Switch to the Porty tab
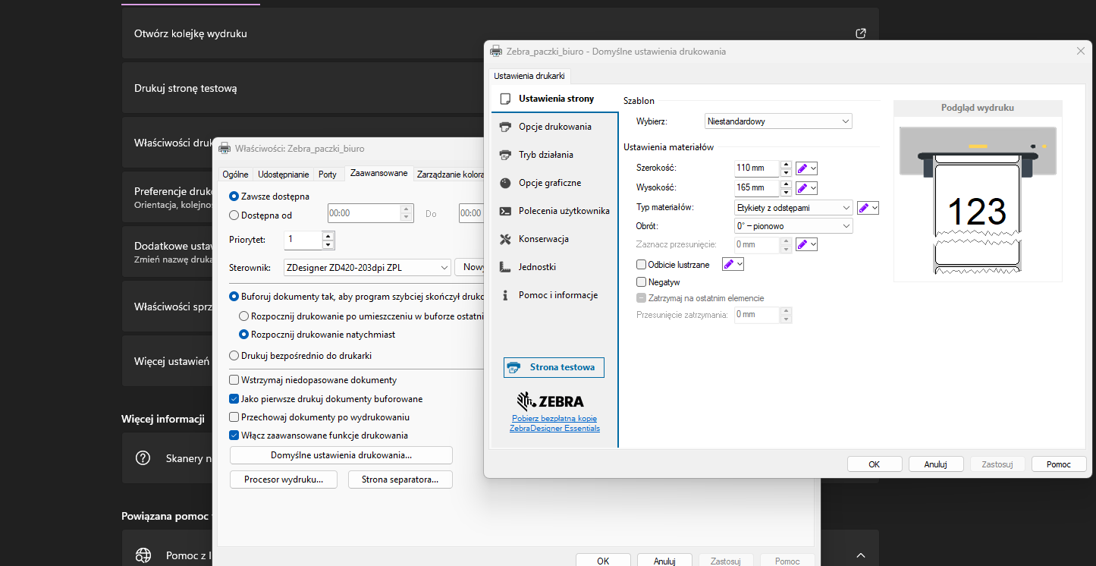1096x566 pixels. (328, 175)
